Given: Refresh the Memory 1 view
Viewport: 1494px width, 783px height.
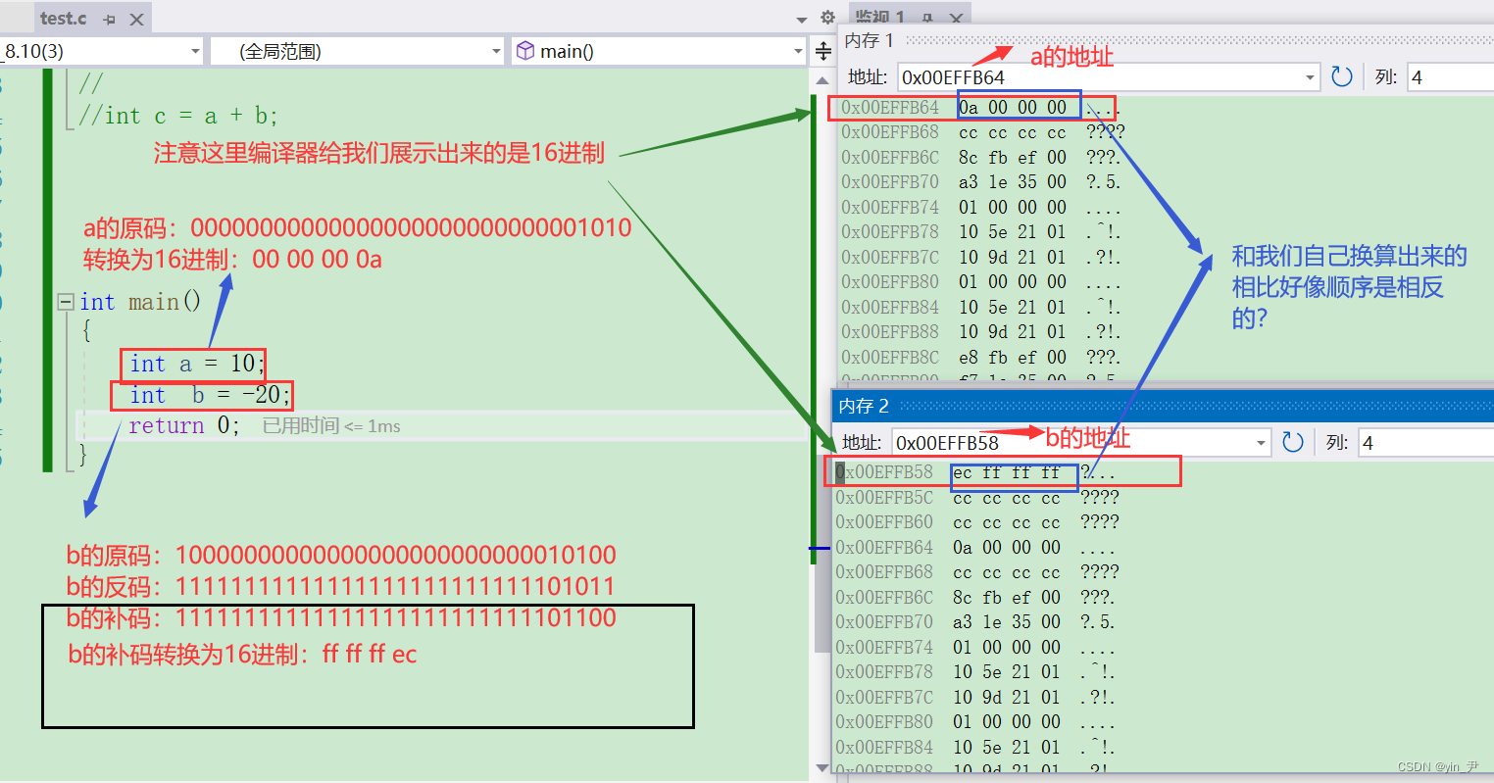Looking at the screenshot, I should click(1341, 76).
